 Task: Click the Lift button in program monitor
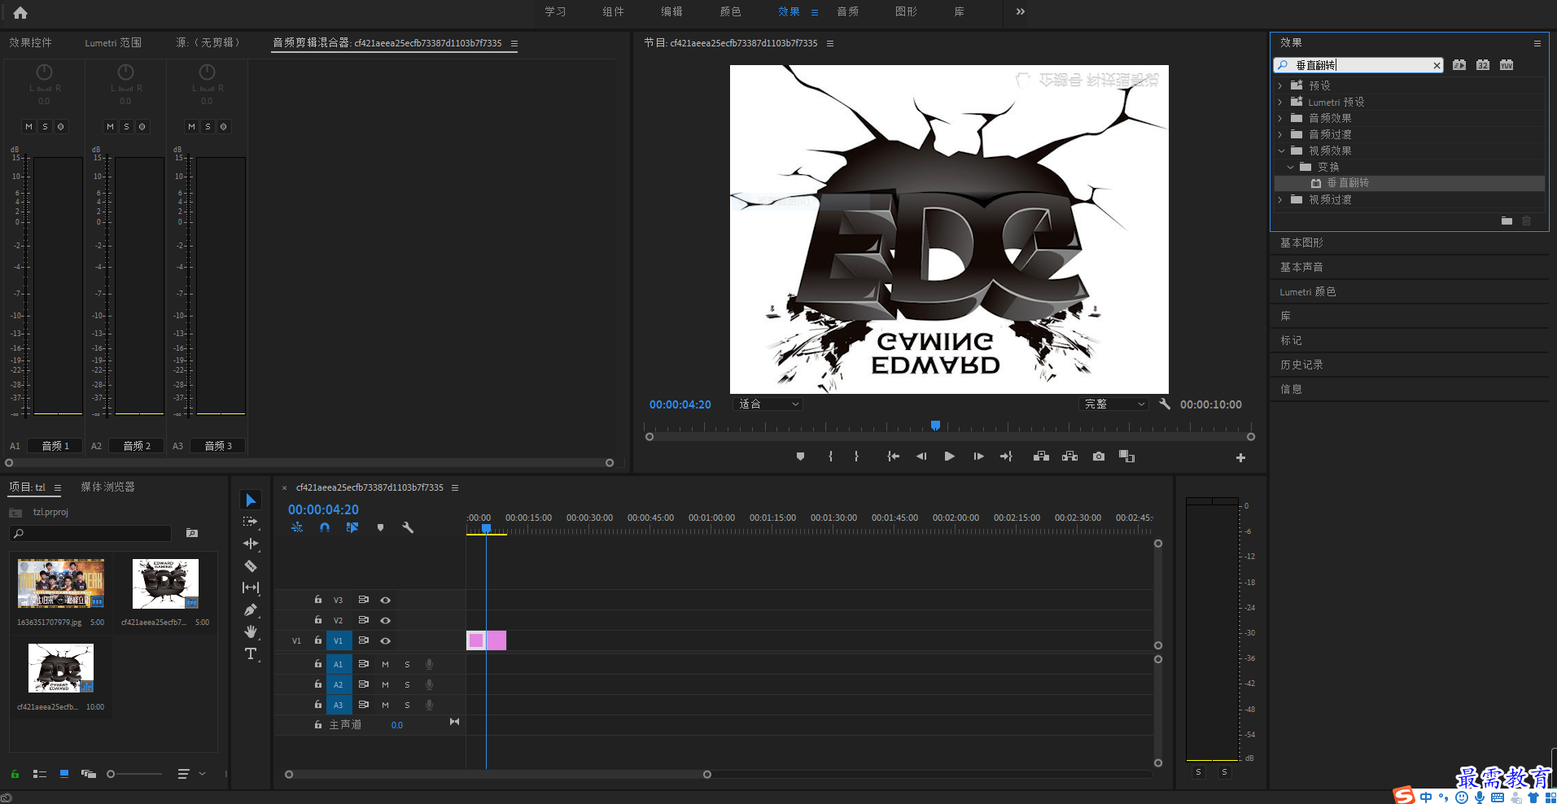click(x=1041, y=457)
